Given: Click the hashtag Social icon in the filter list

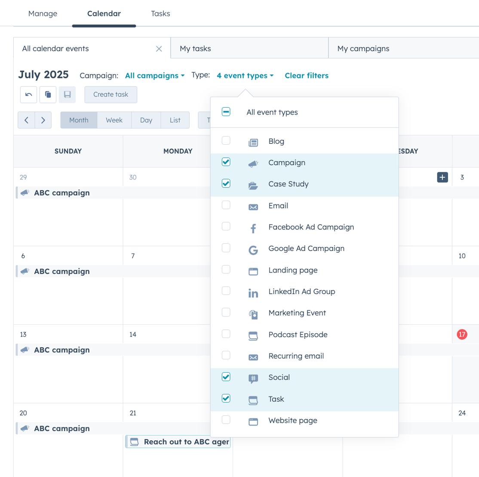Looking at the screenshot, I should coord(253,378).
